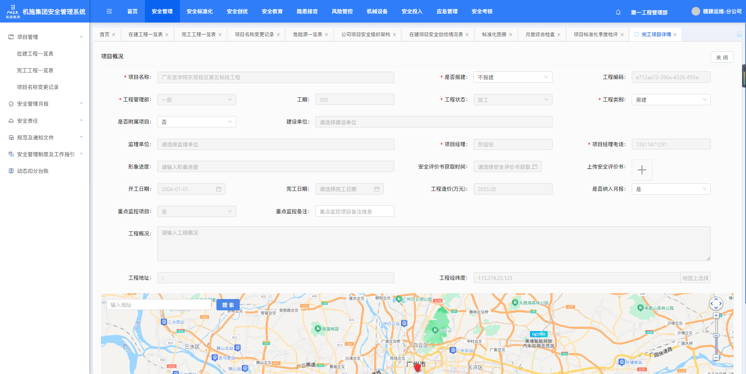Open calendar icon in start date field
Viewport: 746px width, 374px height.
219,189
